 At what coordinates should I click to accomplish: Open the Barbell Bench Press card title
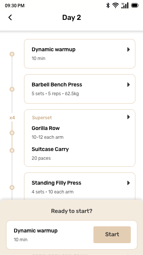point(57,84)
